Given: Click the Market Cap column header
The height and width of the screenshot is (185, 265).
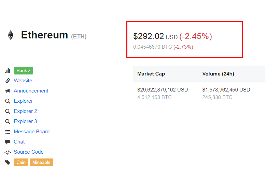Looking at the screenshot, I should pyautogui.click(x=151, y=74).
